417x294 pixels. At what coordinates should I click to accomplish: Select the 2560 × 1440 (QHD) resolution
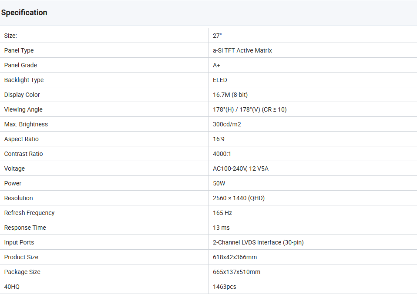tap(239, 198)
